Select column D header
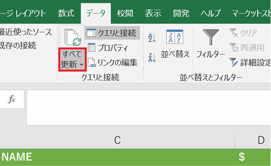 pyautogui.click(x=253, y=140)
